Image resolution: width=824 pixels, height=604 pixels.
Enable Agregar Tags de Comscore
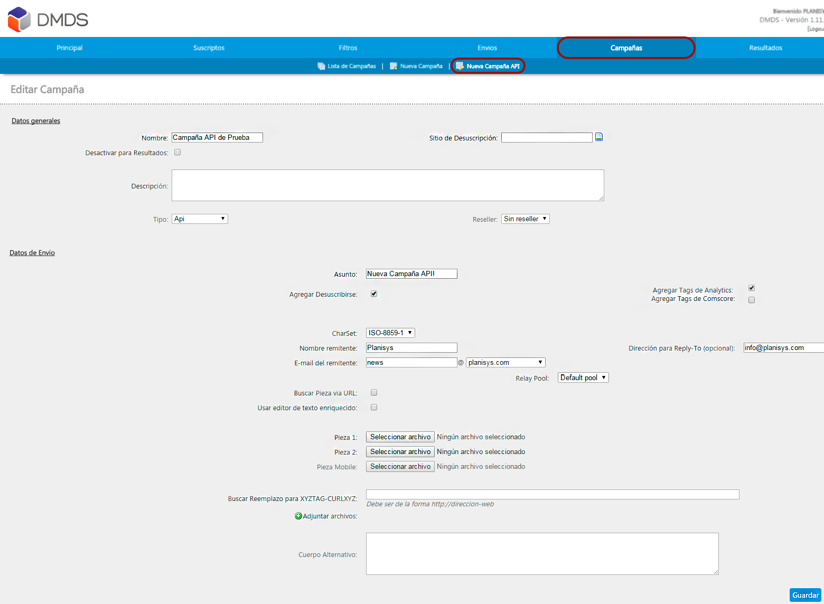tap(752, 300)
